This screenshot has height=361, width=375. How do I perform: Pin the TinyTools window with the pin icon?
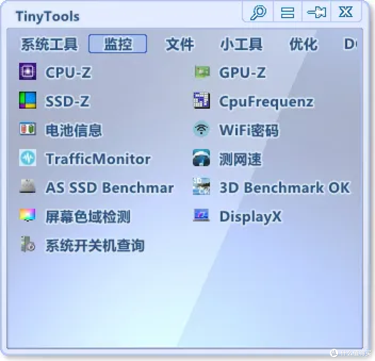pyautogui.click(x=317, y=12)
